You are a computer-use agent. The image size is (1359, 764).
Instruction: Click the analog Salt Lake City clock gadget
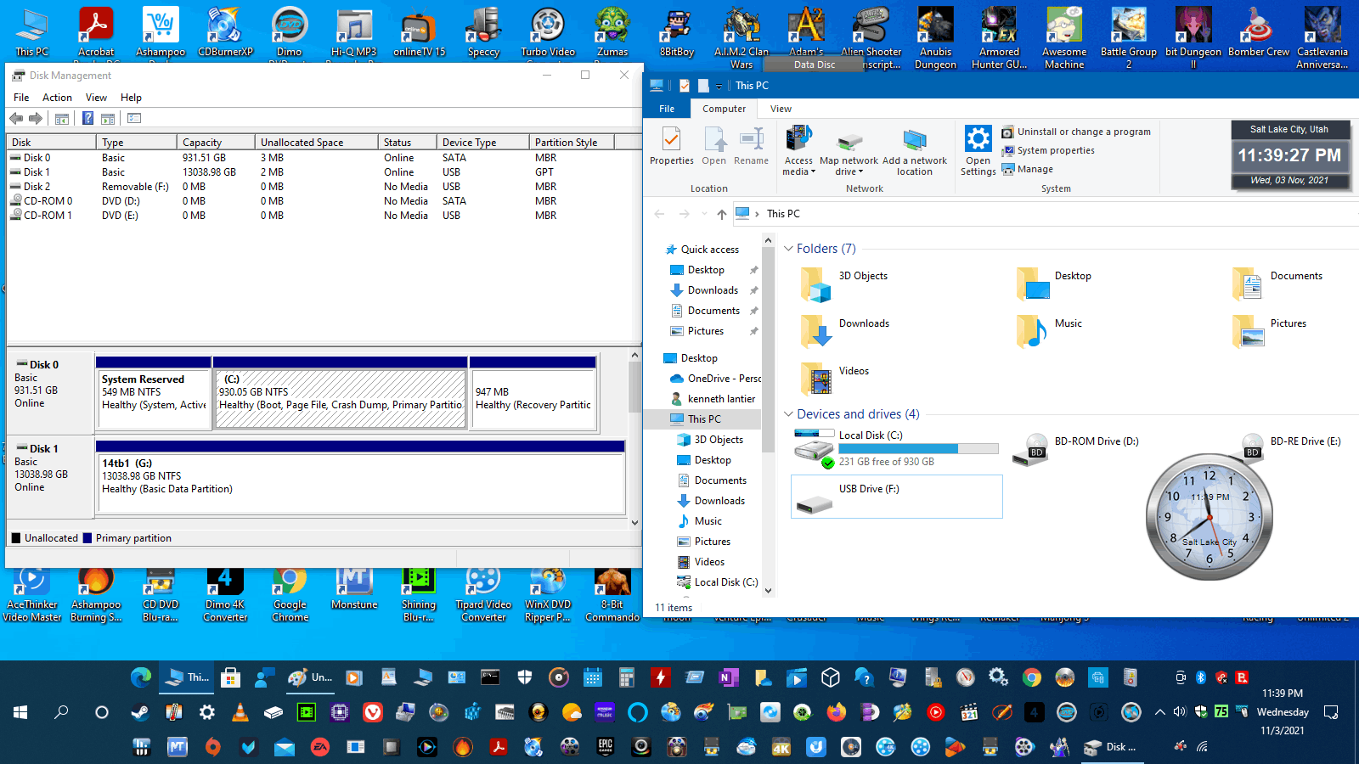point(1209,517)
